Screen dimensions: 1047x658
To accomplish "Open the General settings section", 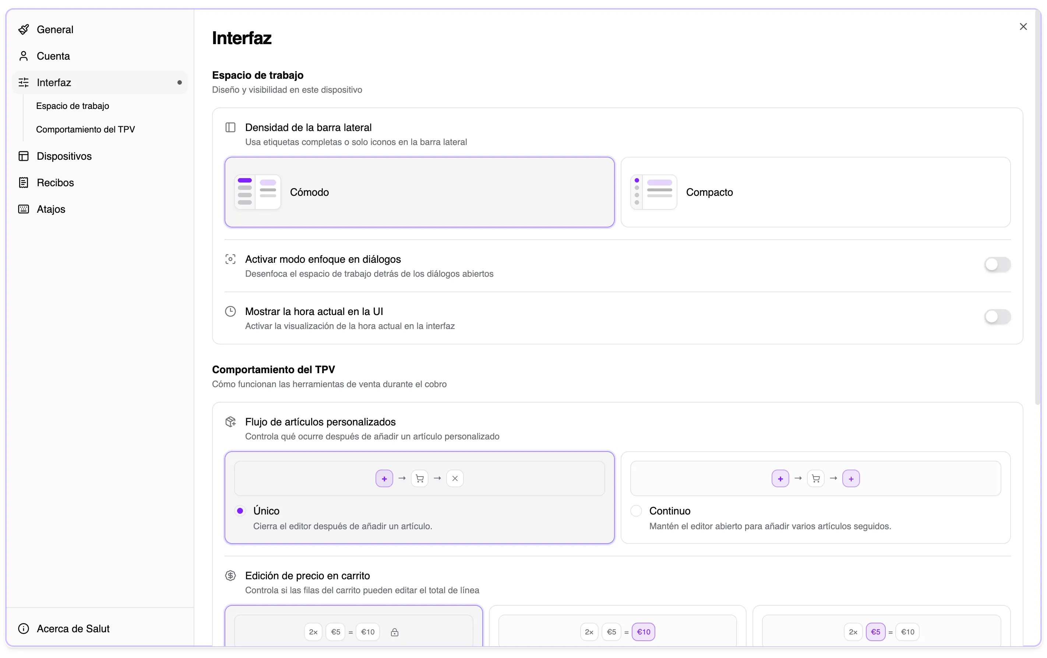I will [99, 29].
